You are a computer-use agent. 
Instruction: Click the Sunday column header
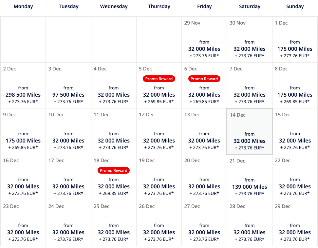coord(295,7)
